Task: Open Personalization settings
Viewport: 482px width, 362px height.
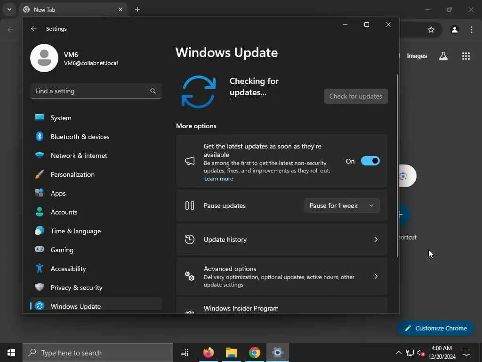Action: 96,174
